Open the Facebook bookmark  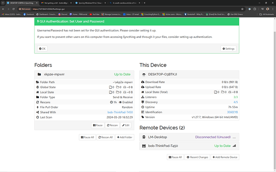(29, 14)
